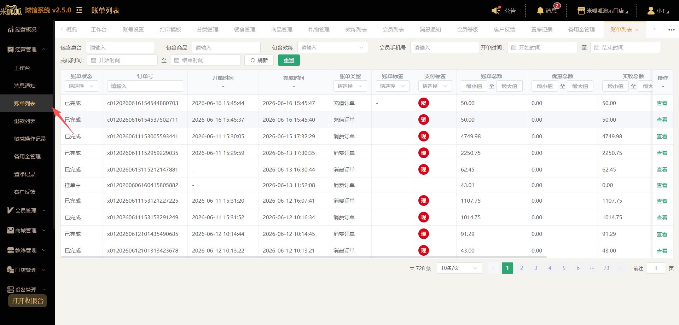Switch to the 分类管理 tab
This screenshot has height=325, width=679.
[208, 29]
